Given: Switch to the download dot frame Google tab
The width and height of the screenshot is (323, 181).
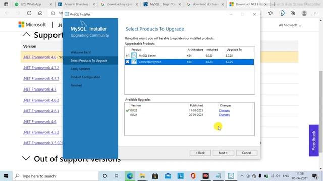Looking at the screenshot, I should [205, 4].
